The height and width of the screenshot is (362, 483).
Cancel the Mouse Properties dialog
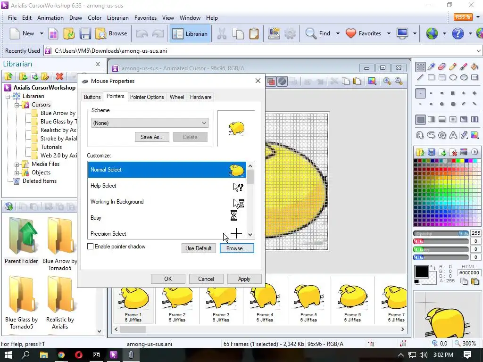click(206, 279)
